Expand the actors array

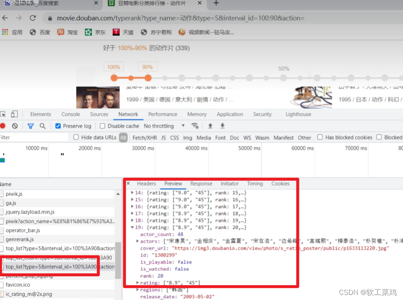(x=137, y=241)
